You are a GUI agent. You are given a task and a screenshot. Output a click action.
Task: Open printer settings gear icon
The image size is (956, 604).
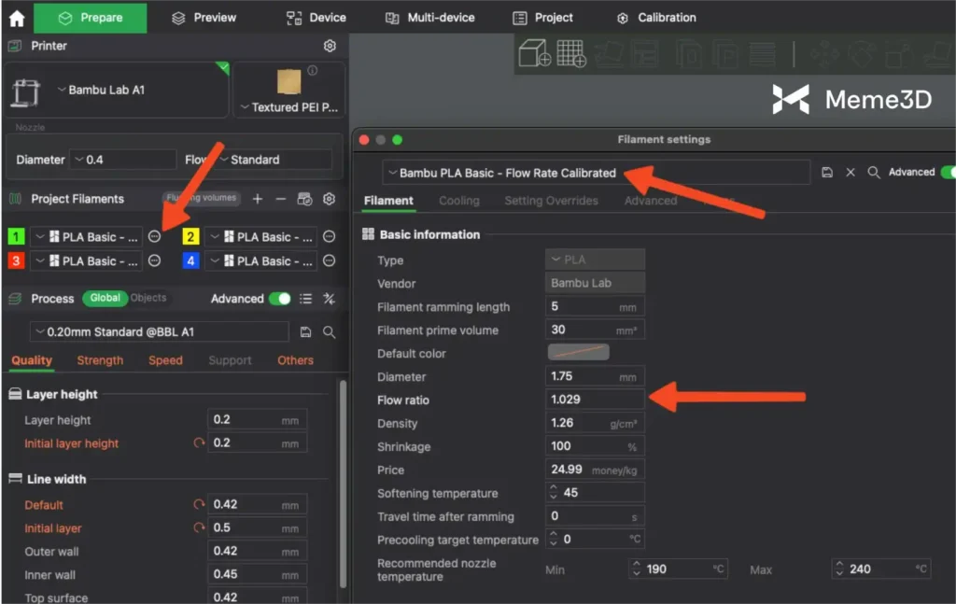[330, 46]
